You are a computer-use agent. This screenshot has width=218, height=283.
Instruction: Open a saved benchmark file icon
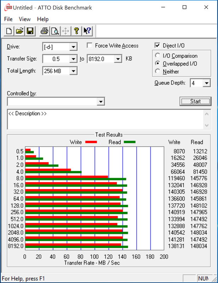(19, 31)
